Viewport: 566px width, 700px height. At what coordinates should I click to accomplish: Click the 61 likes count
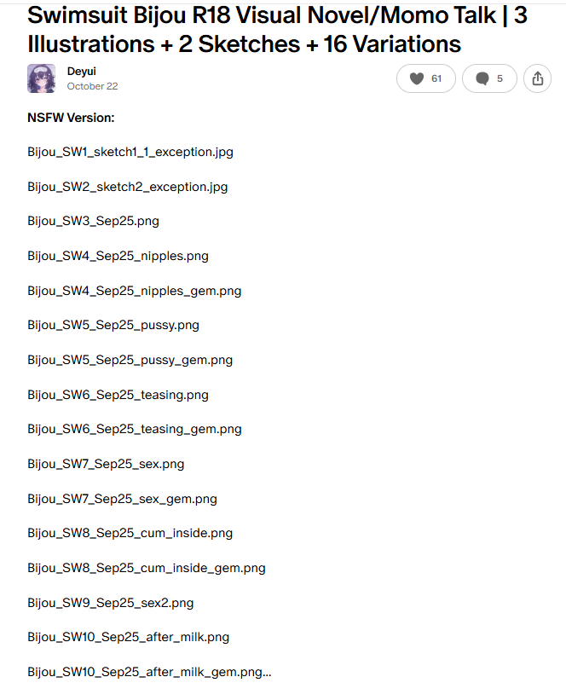click(436, 78)
